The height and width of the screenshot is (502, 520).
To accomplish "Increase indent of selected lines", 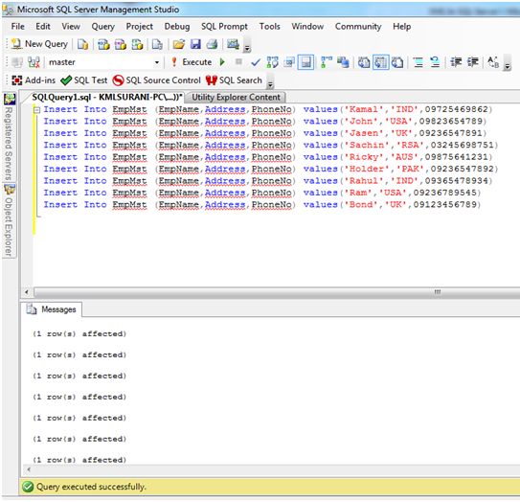I will point(472,62).
